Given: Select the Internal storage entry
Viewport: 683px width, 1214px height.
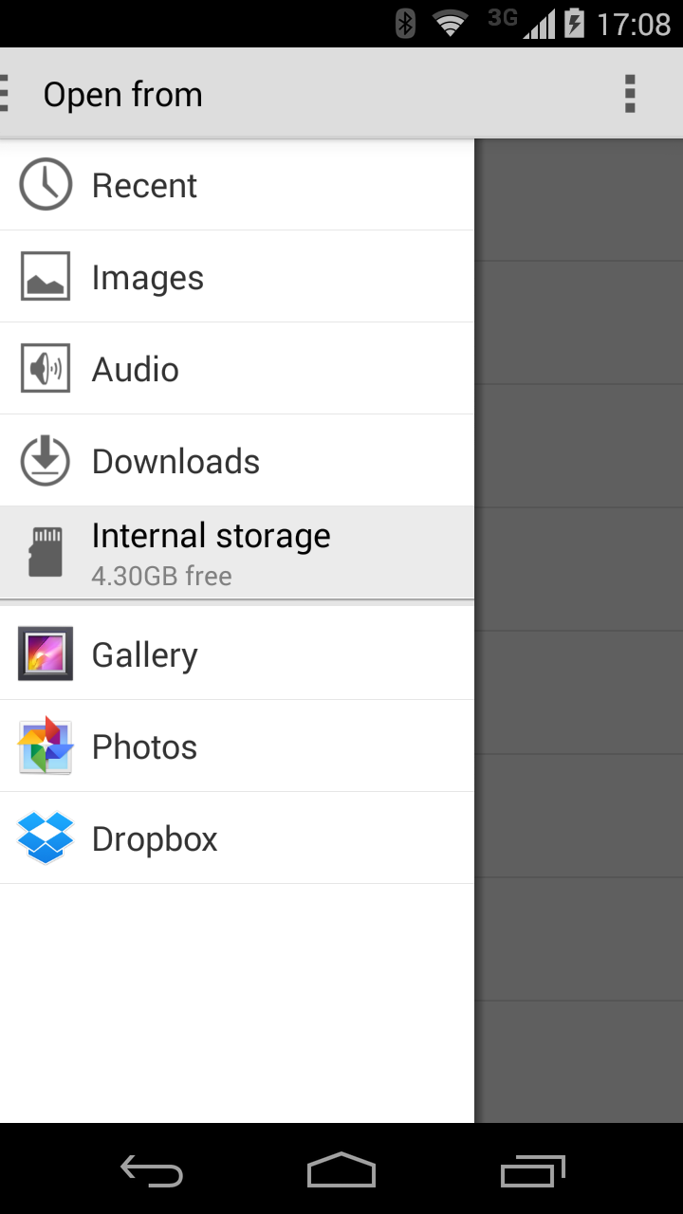Looking at the screenshot, I should pos(237,552).
